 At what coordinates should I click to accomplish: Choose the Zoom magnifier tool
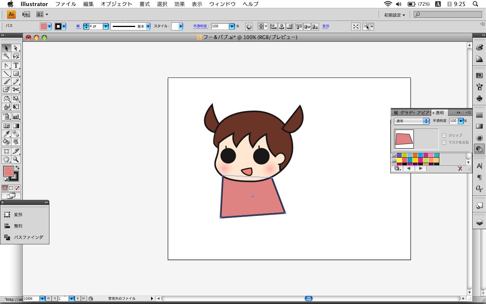coord(16,159)
